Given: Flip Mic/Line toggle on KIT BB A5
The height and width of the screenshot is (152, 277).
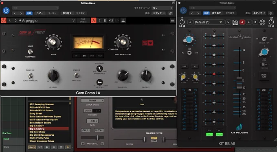Looking at the screenshot, I should (x=189, y=53).
